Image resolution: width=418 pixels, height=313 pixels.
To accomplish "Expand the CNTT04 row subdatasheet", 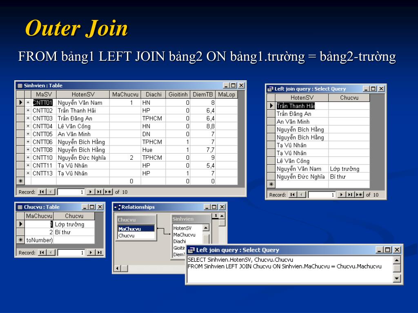I will click(28, 126).
